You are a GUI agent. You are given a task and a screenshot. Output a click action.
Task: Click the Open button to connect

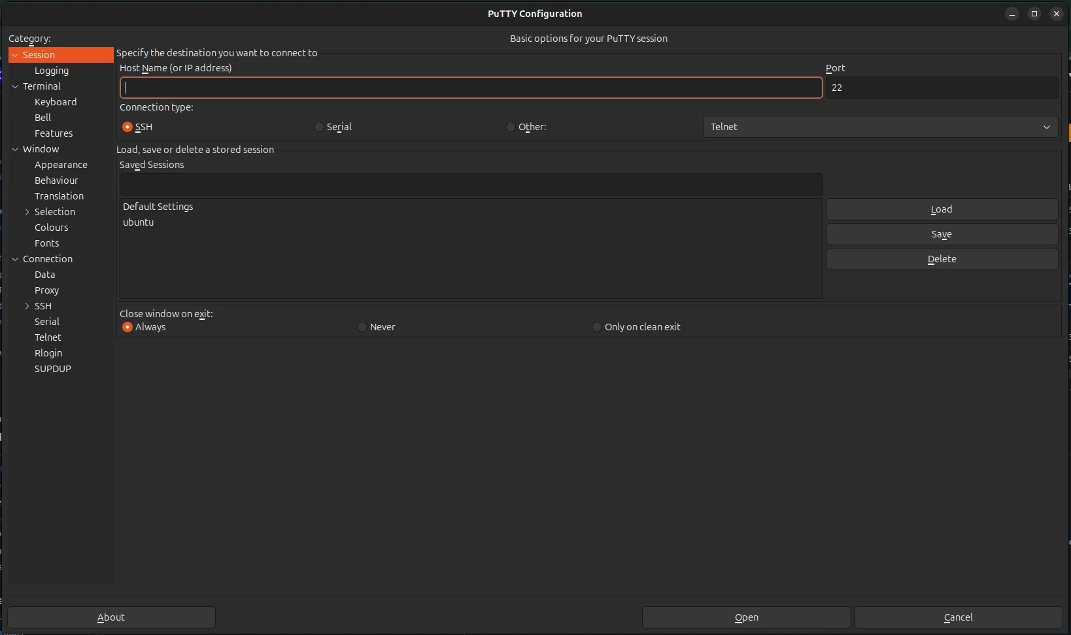(746, 617)
